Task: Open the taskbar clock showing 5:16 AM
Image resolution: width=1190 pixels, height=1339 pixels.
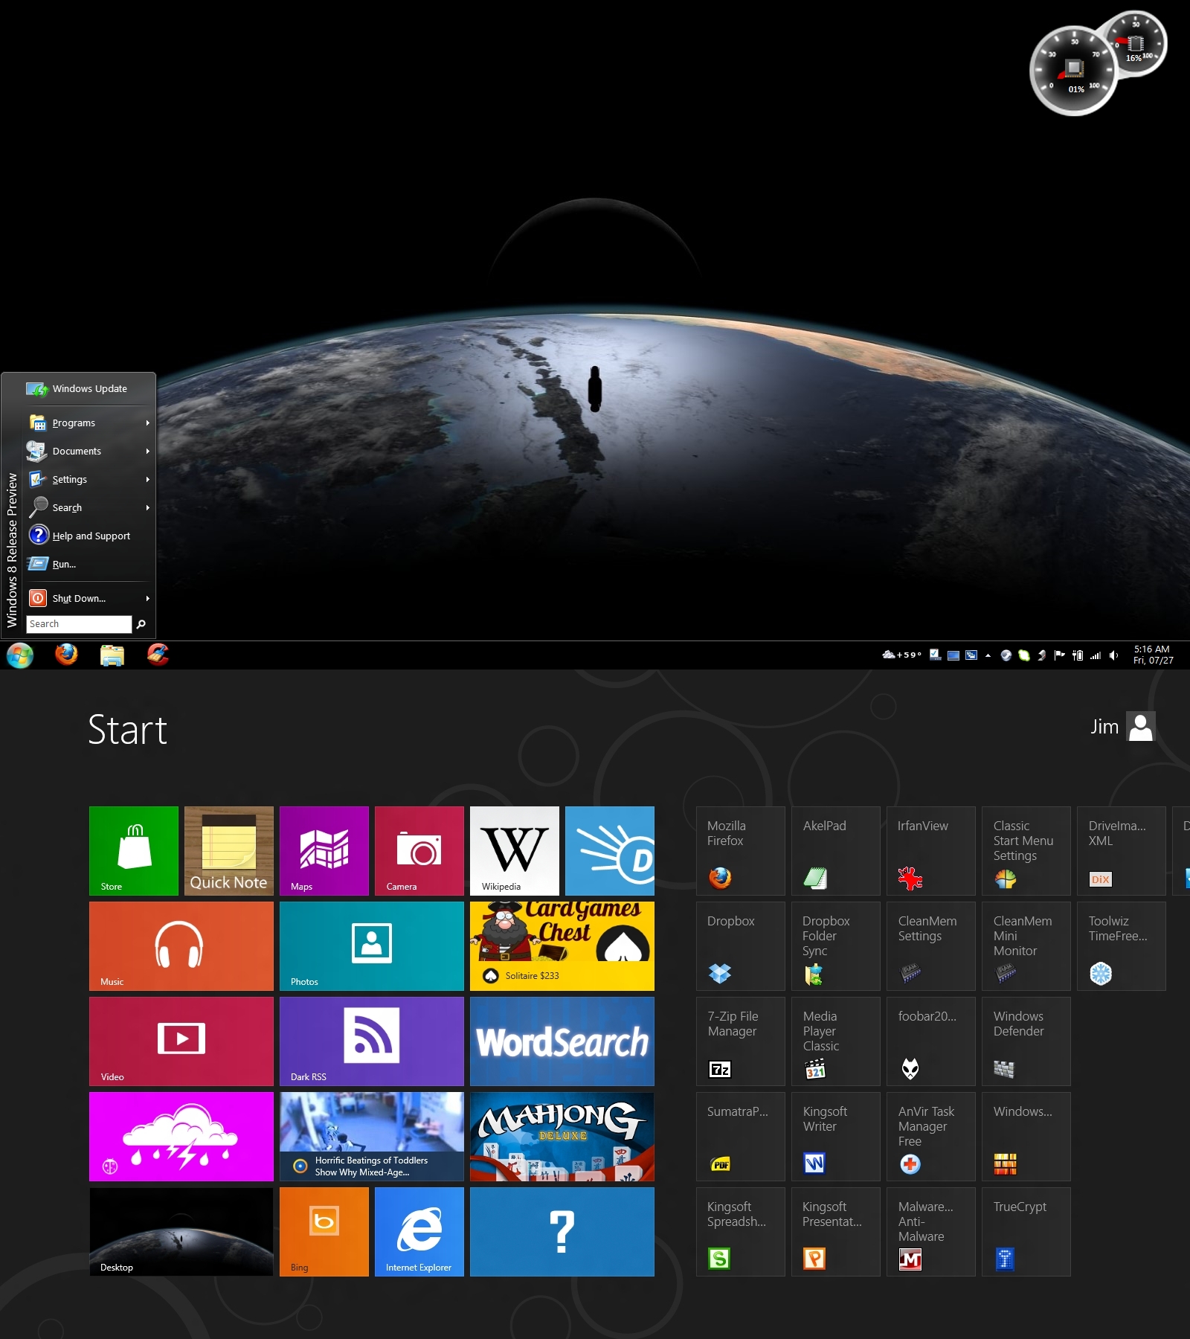Action: (1153, 655)
